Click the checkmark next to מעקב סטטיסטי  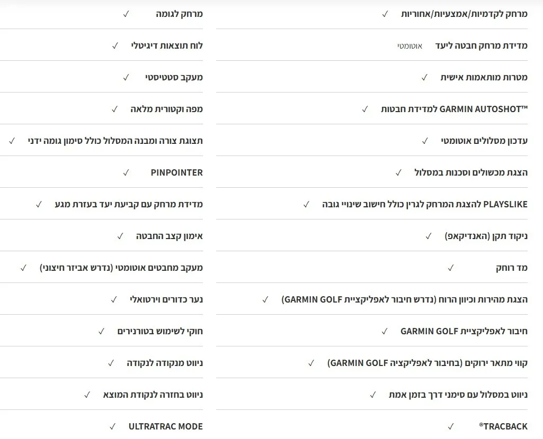126,77
